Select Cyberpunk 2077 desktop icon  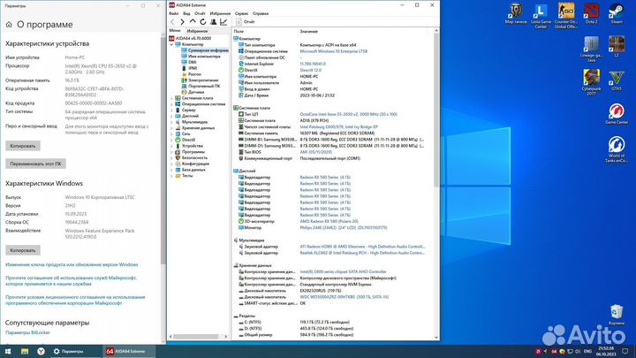[591, 82]
